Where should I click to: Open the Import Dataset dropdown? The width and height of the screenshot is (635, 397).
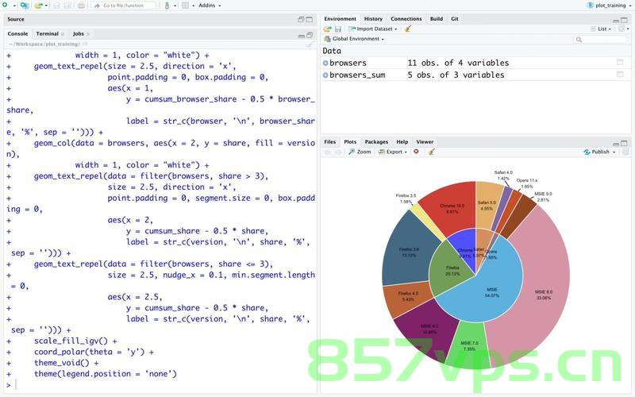tap(373, 29)
